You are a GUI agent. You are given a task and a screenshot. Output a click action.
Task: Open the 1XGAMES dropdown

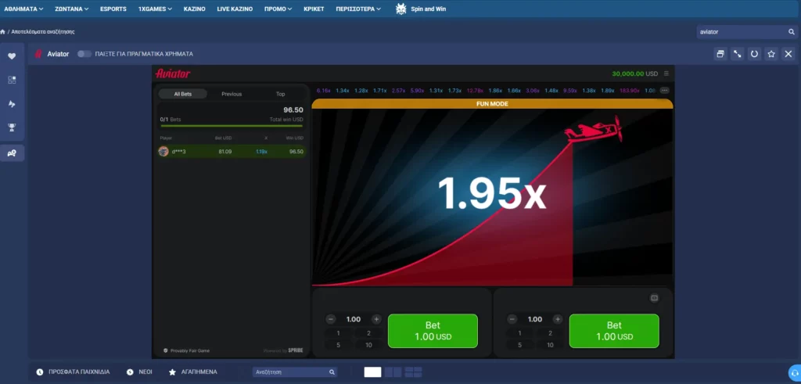tap(155, 9)
